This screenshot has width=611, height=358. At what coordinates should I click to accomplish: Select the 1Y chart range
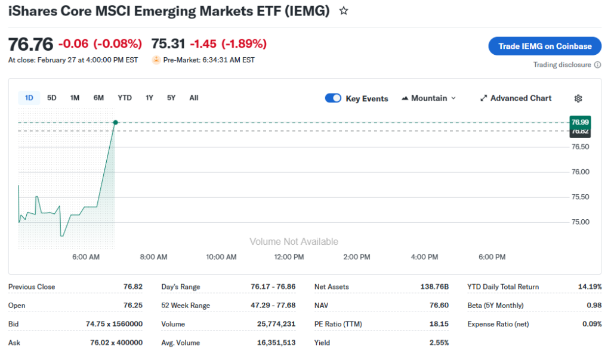149,98
